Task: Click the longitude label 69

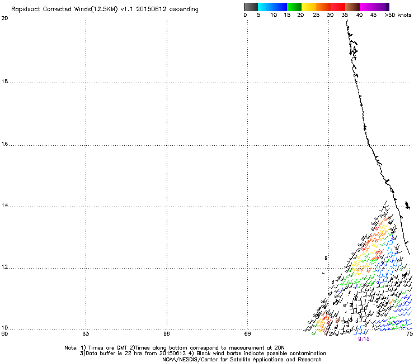Action: pos(247,334)
